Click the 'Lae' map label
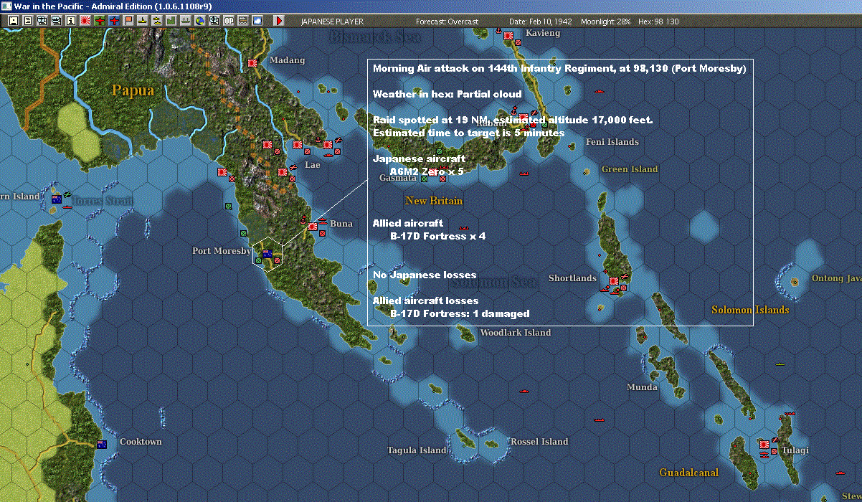 (313, 165)
